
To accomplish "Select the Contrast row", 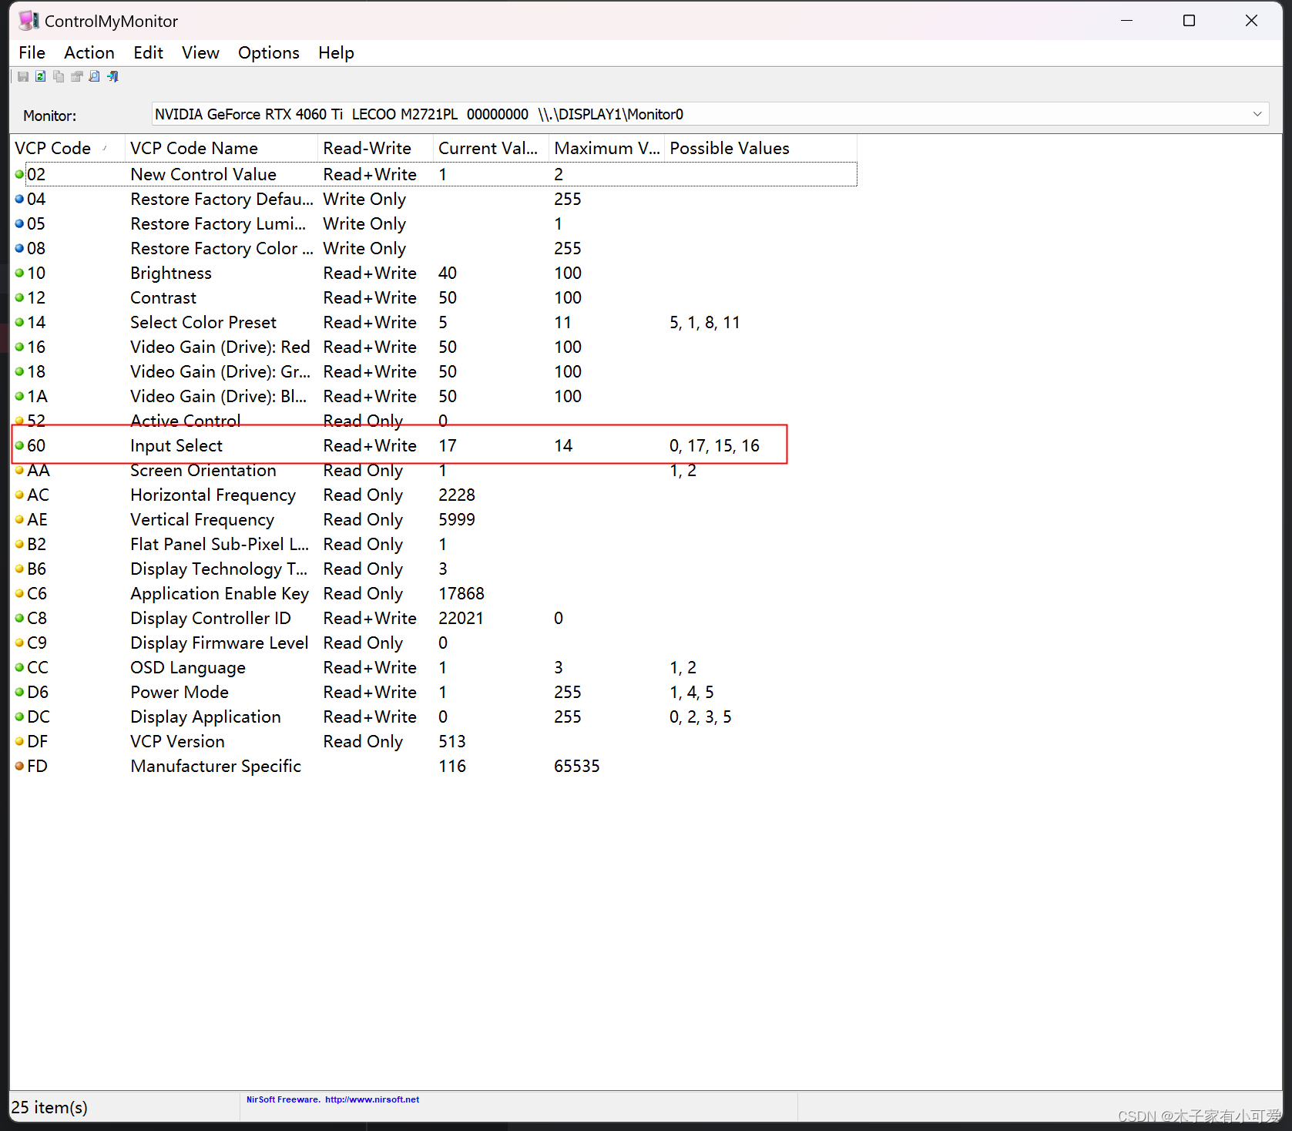I will (435, 297).
